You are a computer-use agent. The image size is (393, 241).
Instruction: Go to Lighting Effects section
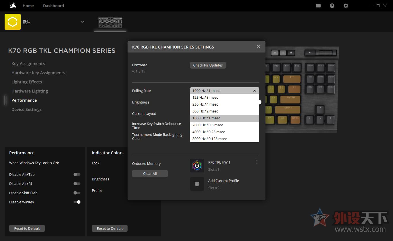[27, 82]
